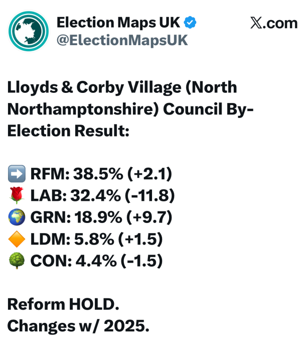The width and height of the screenshot is (301, 342).
Task: Open the @ElectionMapsUK handle link
Action: [x=122, y=41]
